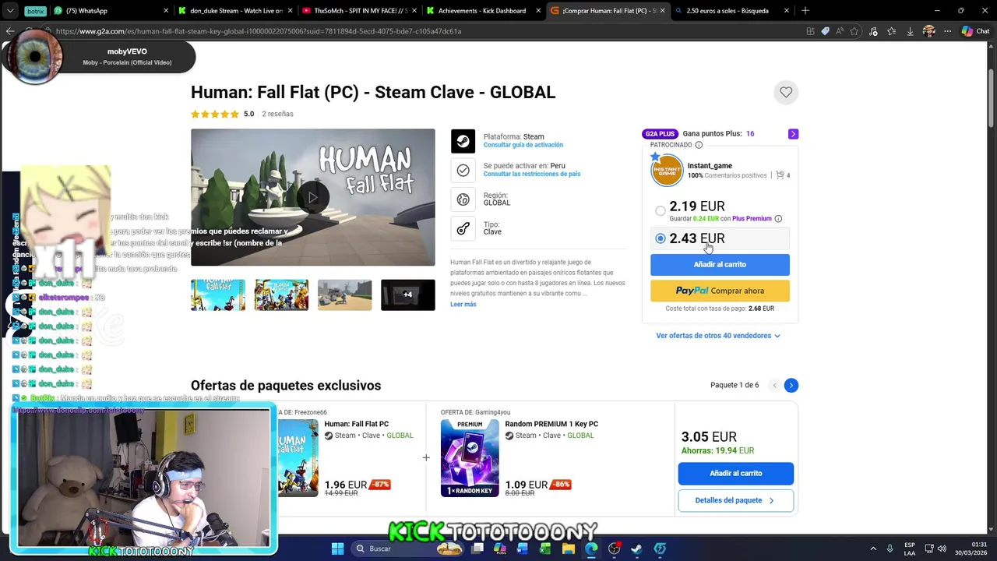Switch to the don_duke Stream tab
The image size is (997, 561).
click(235, 11)
